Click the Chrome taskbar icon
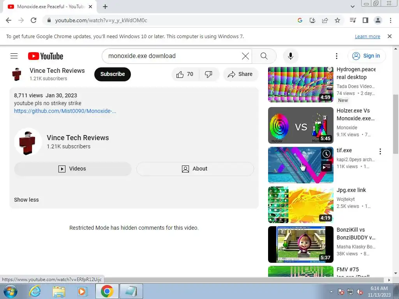 107,291
